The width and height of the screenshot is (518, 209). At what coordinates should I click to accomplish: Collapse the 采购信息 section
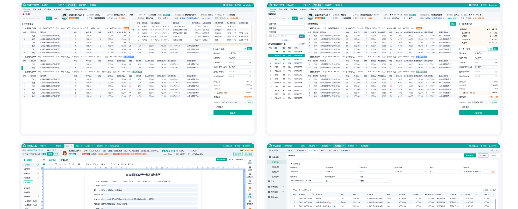coord(291,164)
